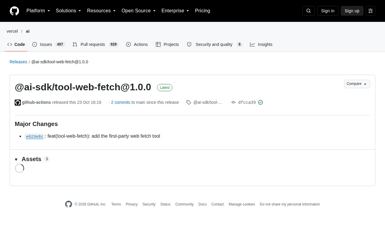Collapse the Assets section triangle
The width and height of the screenshot is (385, 240).
16,160
